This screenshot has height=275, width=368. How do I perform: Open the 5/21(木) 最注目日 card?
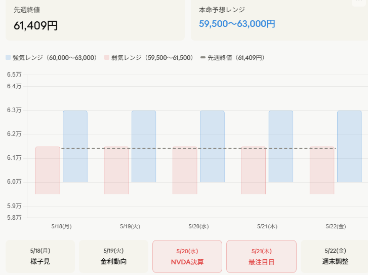coord(262,256)
